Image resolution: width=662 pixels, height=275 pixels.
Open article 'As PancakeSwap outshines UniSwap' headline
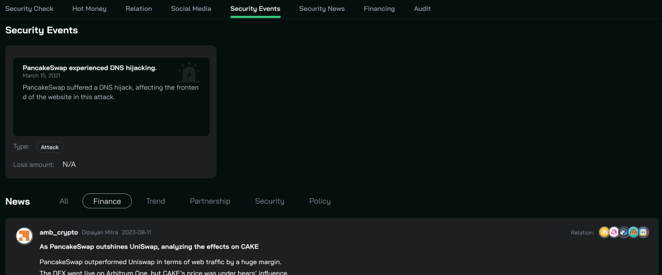149,247
